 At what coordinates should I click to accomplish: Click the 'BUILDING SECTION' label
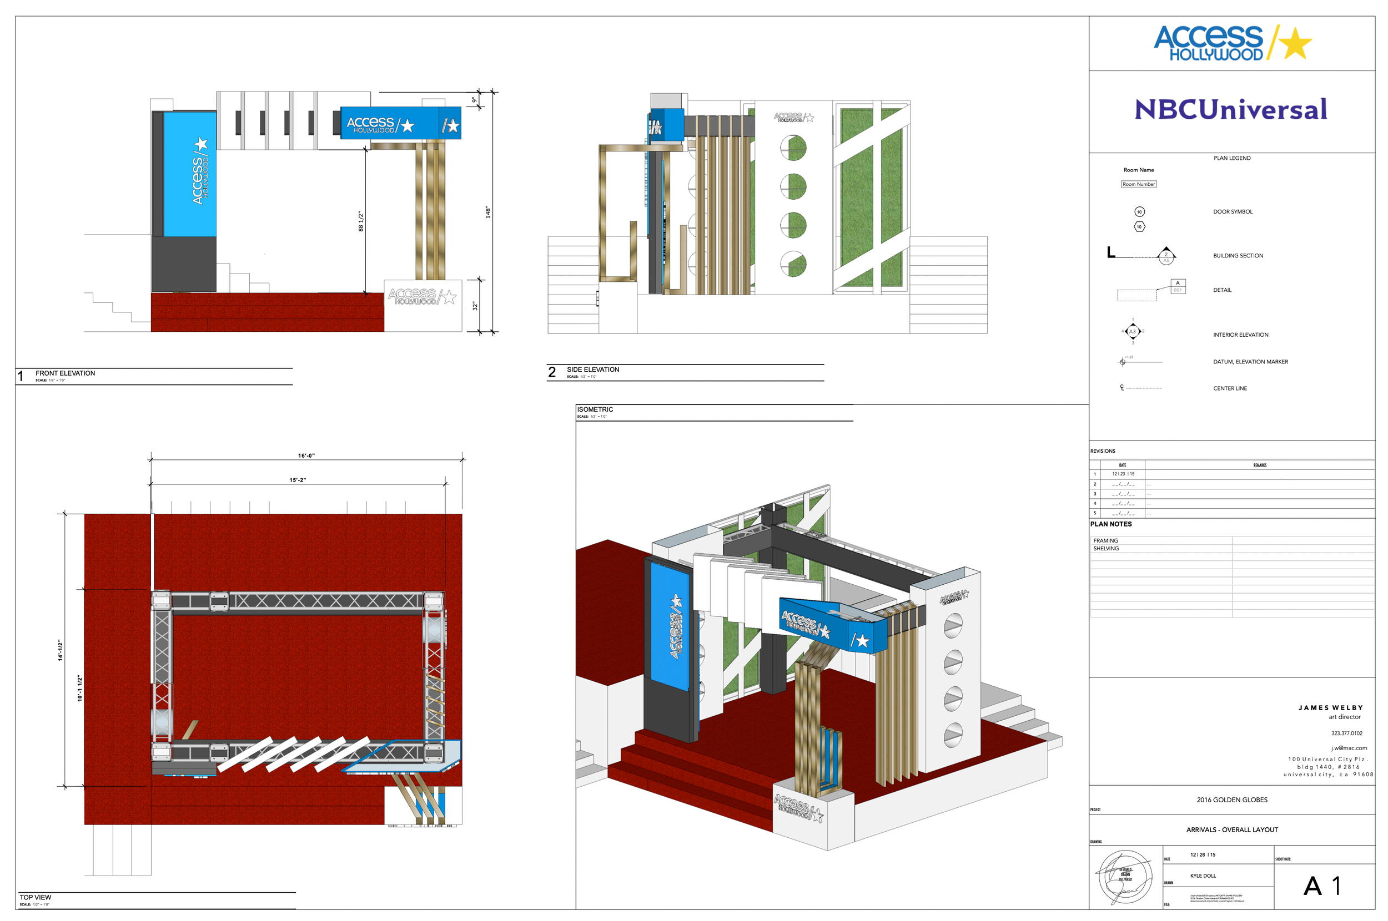1238,256
